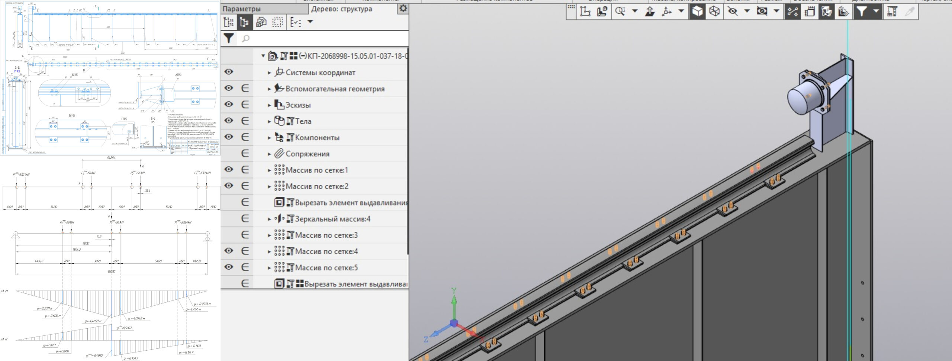
Task: Click the notebook-style dimensions icon
Action: [810, 12]
